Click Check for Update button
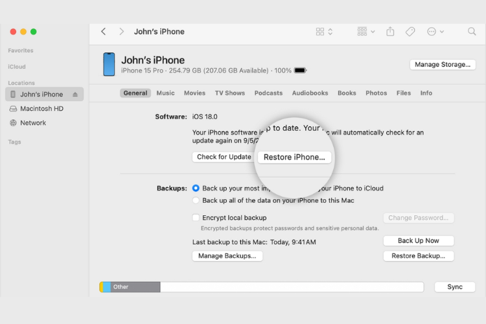 224,157
